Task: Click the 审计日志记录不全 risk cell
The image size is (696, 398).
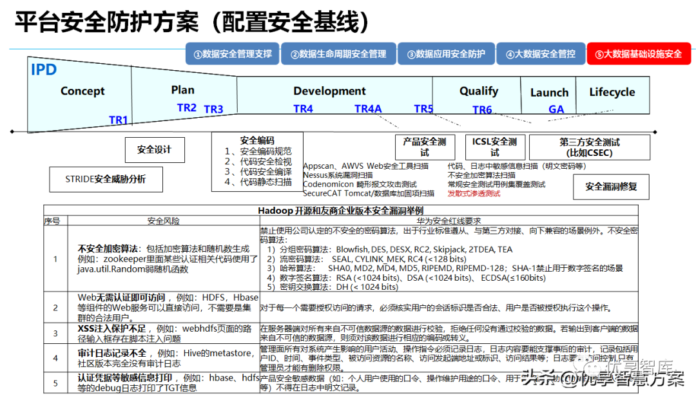Action: tap(163, 358)
